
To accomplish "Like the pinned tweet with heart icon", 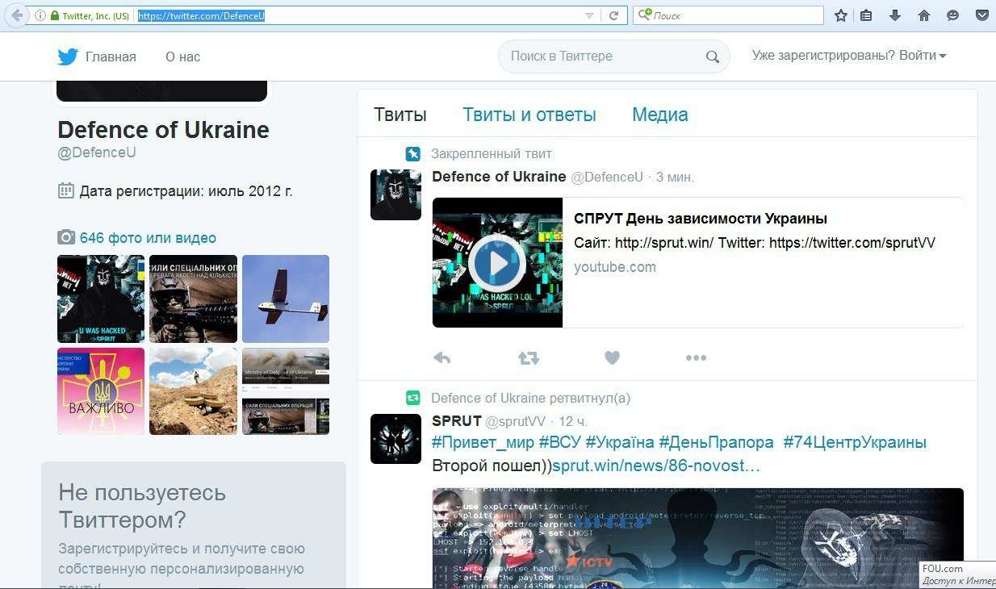I will [613, 357].
